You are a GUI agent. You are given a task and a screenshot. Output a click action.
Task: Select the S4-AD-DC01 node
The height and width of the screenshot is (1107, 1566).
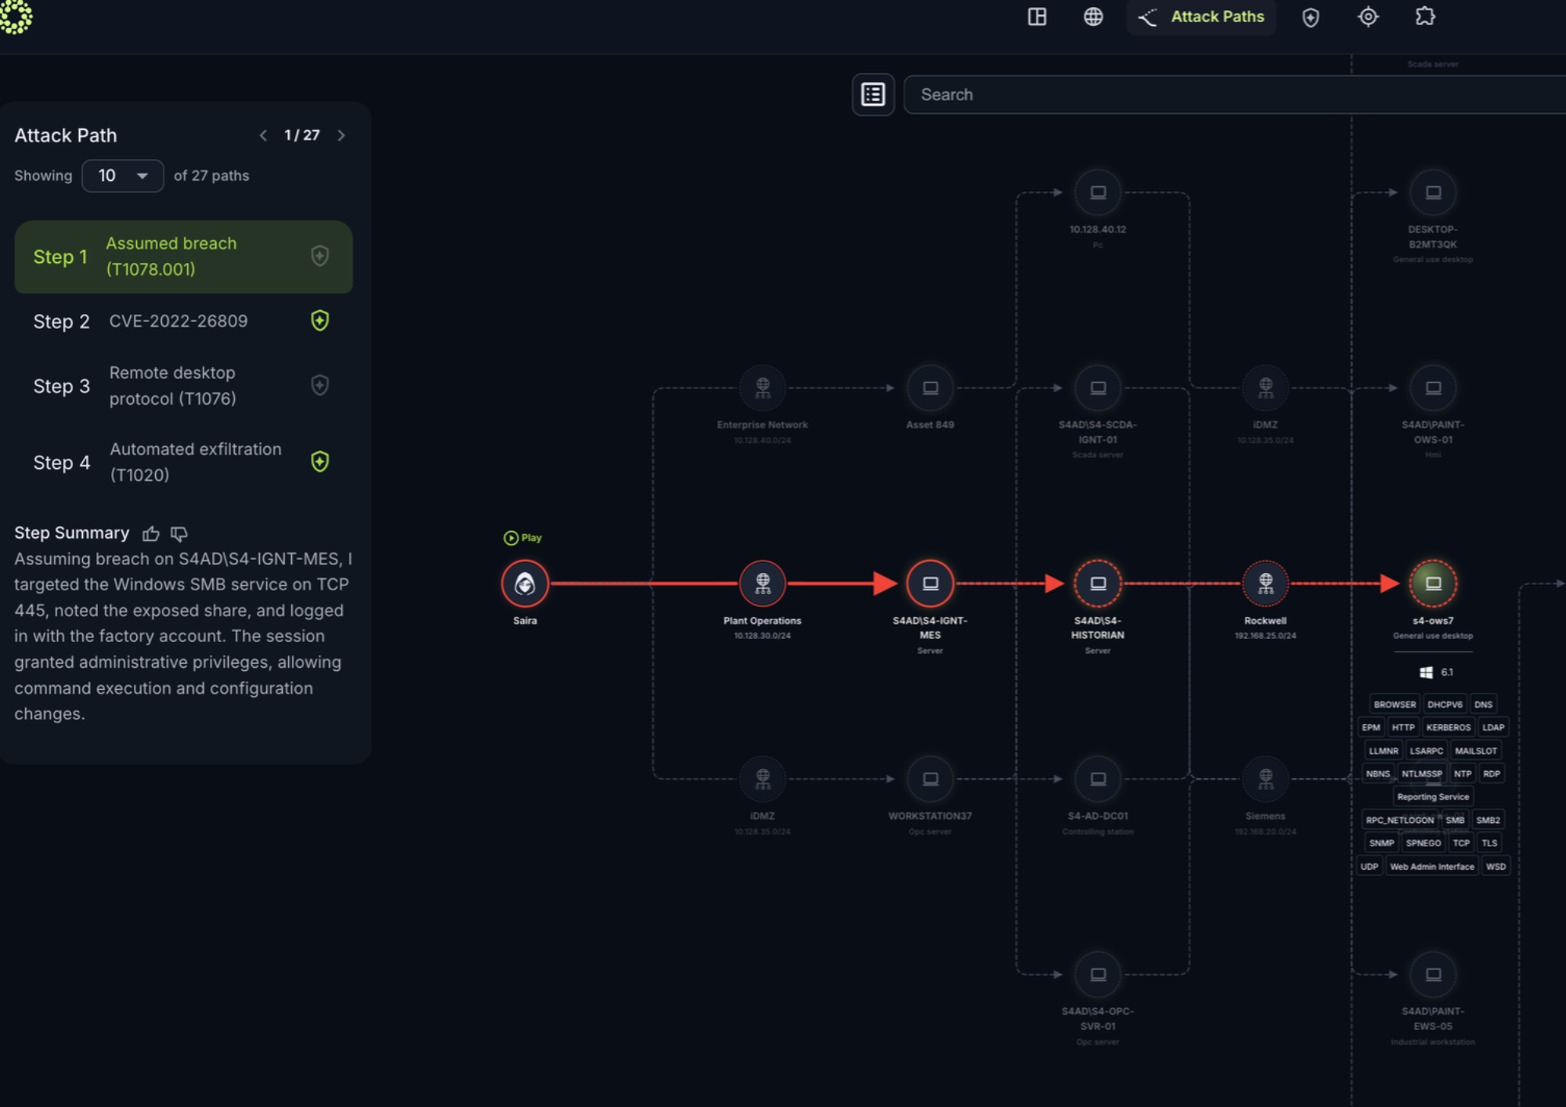pos(1098,779)
